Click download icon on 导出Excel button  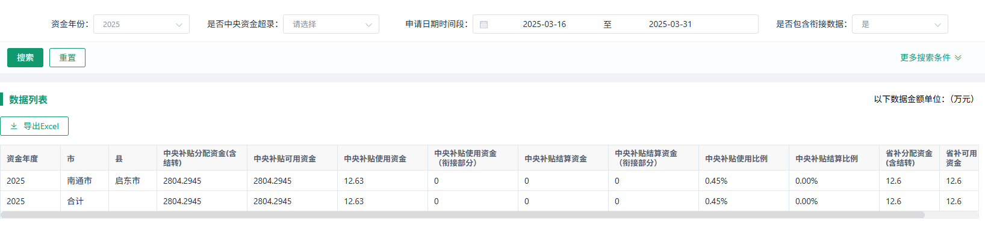pos(14,126)
